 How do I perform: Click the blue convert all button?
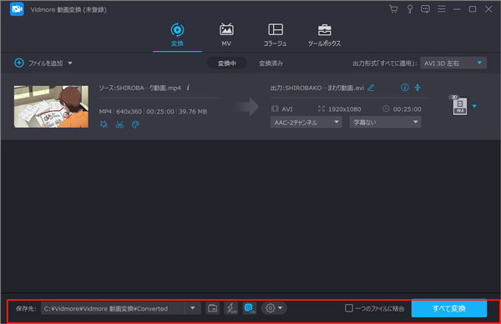[449, 308]
